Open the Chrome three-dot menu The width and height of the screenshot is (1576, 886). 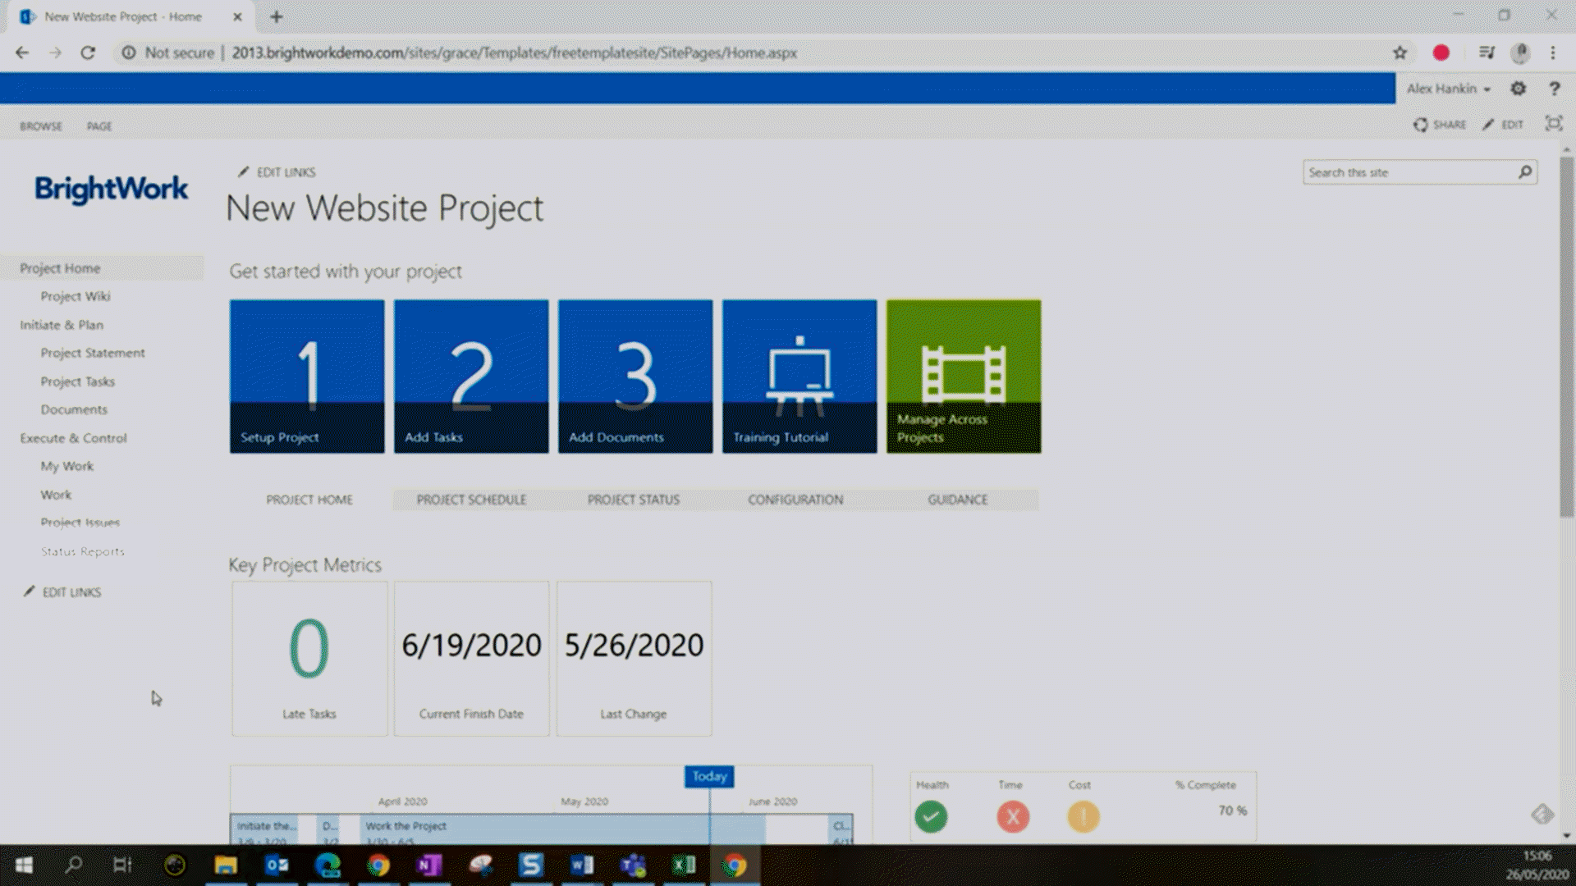point(1552,53)
